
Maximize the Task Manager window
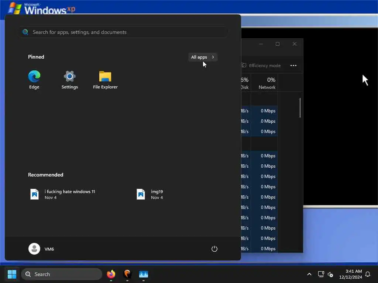tap(278, 44)
